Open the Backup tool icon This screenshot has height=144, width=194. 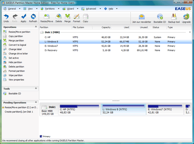point(174,18)
